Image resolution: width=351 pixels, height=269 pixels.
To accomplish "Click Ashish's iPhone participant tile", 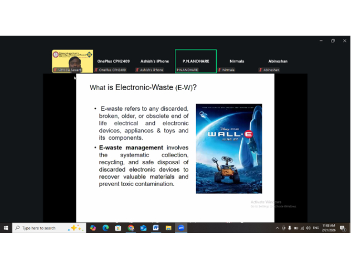I will pyautogui.click(x=154, y=61).
